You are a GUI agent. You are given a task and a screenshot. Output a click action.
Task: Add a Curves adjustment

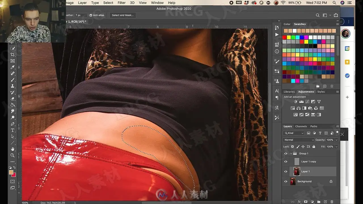(307, 101)
